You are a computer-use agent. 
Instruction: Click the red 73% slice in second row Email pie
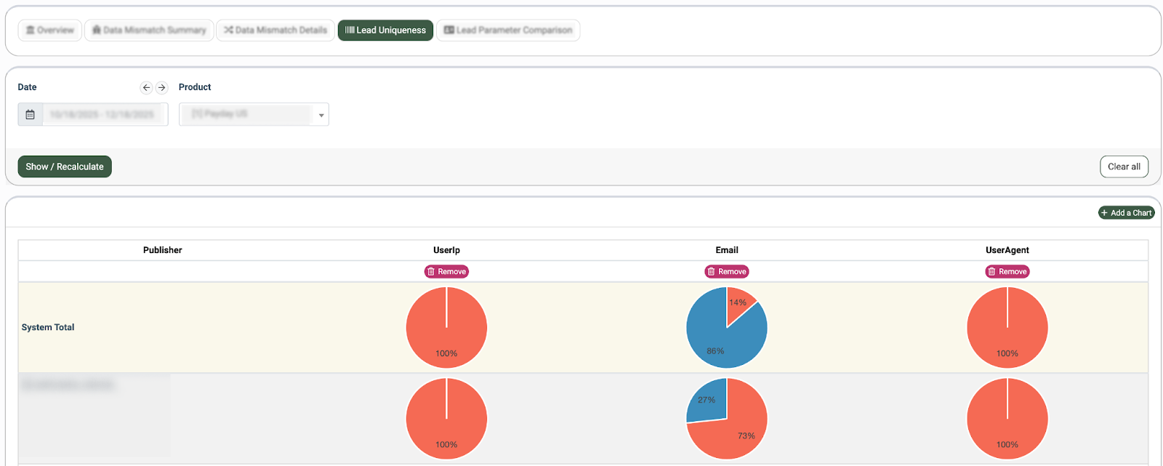(734, 433)
